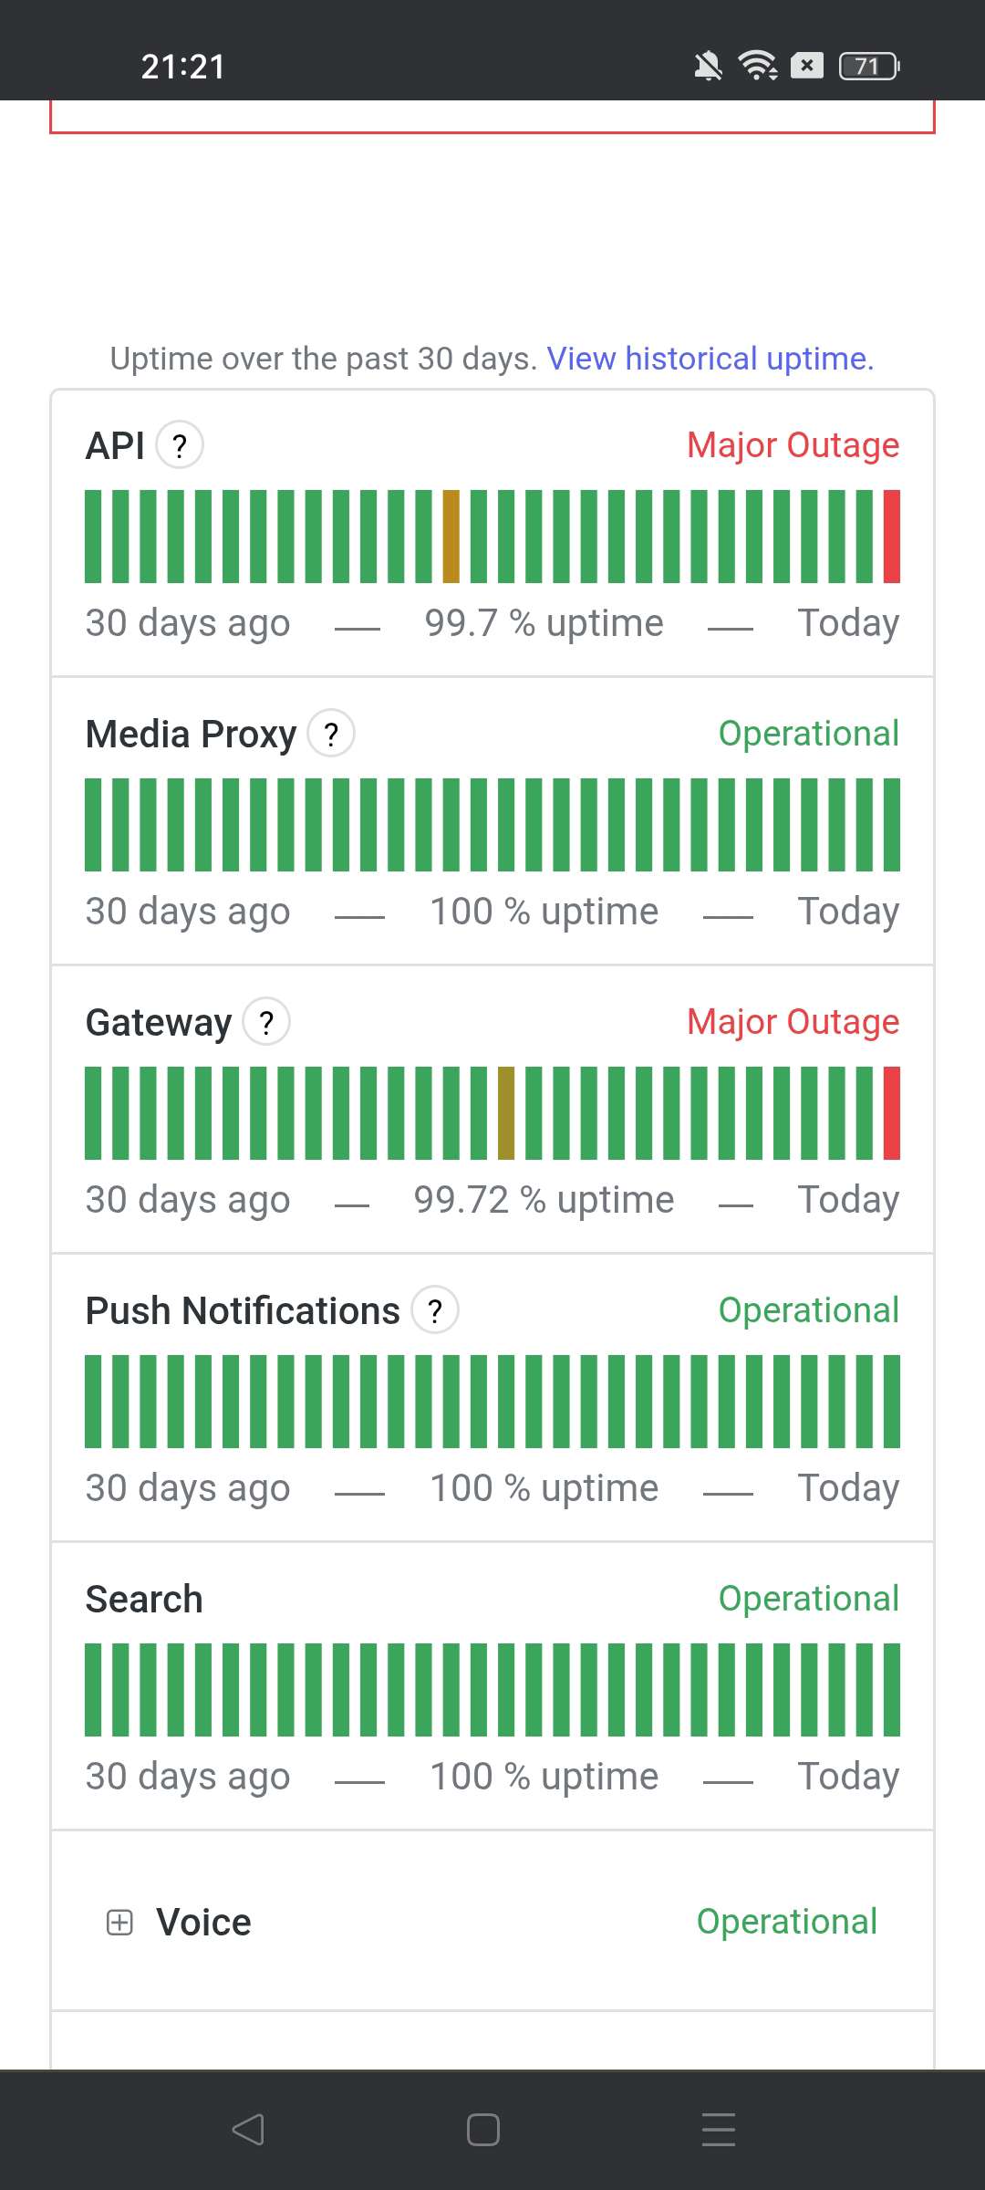Tap the API help question mark icon
Image resolution: width=985 pixels, height=2190 pixels.
click(180, 445)
